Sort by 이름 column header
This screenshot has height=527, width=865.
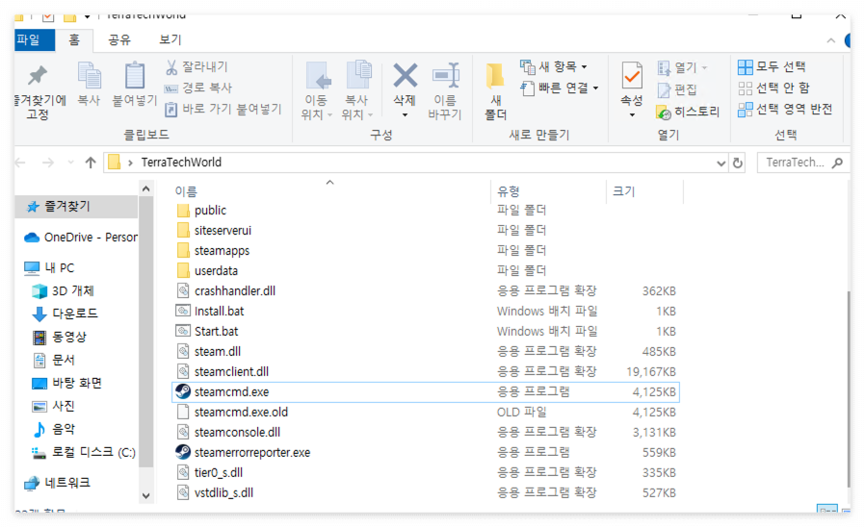pyautogui.click(x=186, y=191)
